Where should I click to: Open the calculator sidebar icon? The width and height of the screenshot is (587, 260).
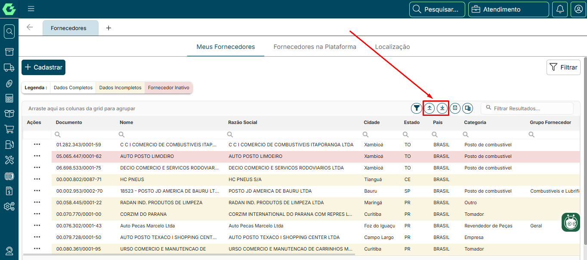pos(9,98)
